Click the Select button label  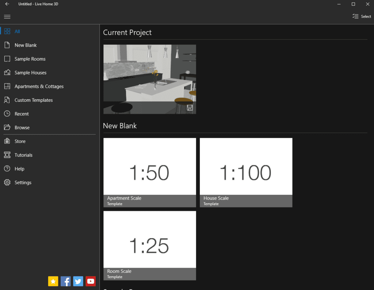point(366,16)
